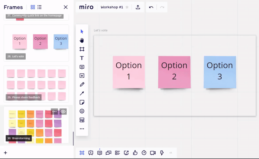Switch the Frames panel to list view
This screenshot has width=259, height=159.
pos(40,7)
